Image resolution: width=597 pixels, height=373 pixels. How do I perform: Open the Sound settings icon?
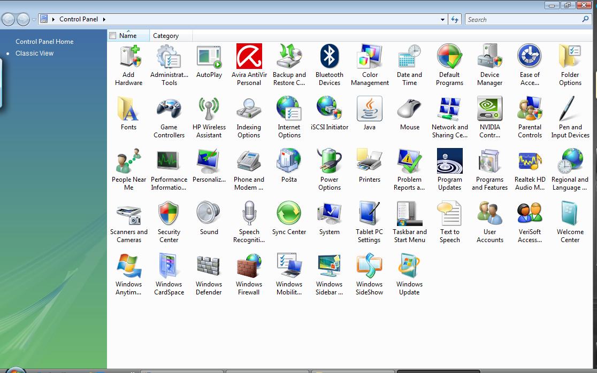pyautogui.click(x=209, y=214)
